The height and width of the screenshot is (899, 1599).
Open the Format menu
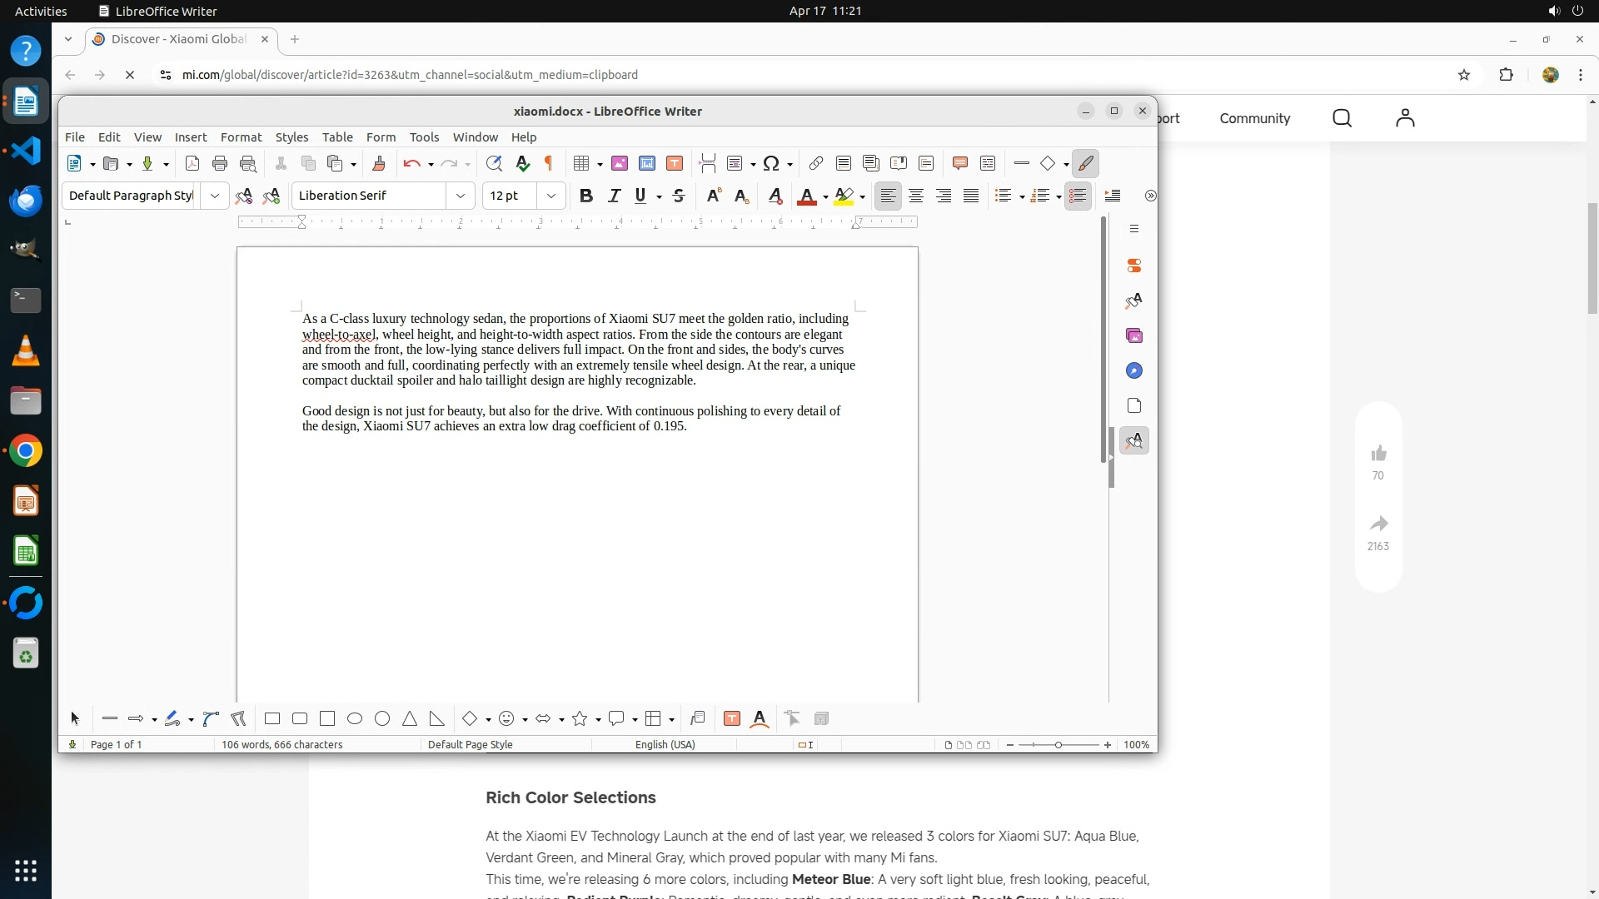click(x=241, y=137)
